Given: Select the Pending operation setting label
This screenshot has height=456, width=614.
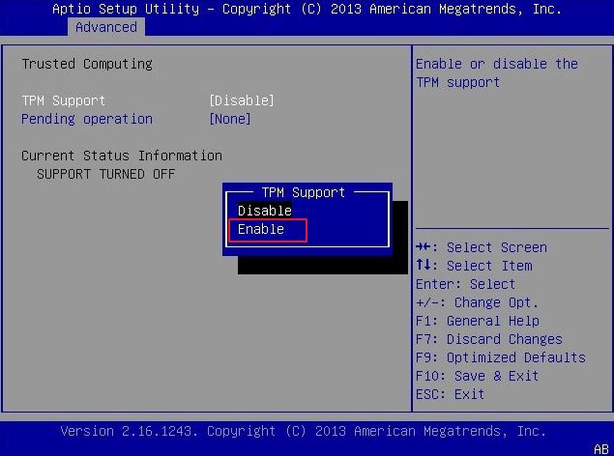Looking at the screenshot, I should [x=87, y=119].
